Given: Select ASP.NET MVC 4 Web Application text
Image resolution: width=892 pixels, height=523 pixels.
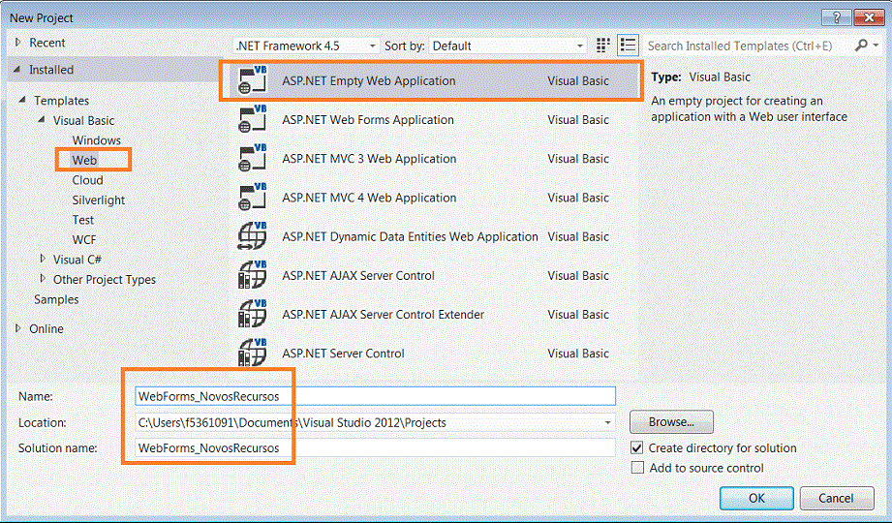Looking at the screenshot, I should pyautogui.click(x=369, y=198).
